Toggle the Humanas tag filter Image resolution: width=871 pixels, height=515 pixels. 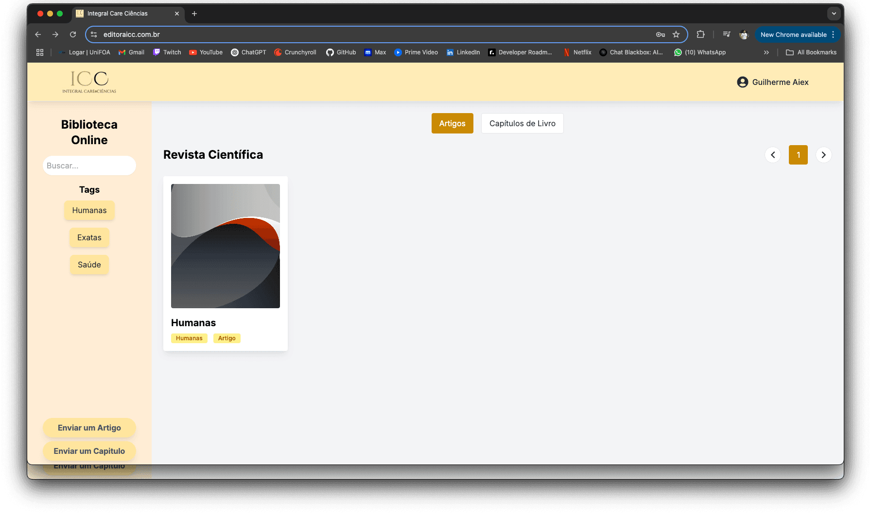[89, 210]
